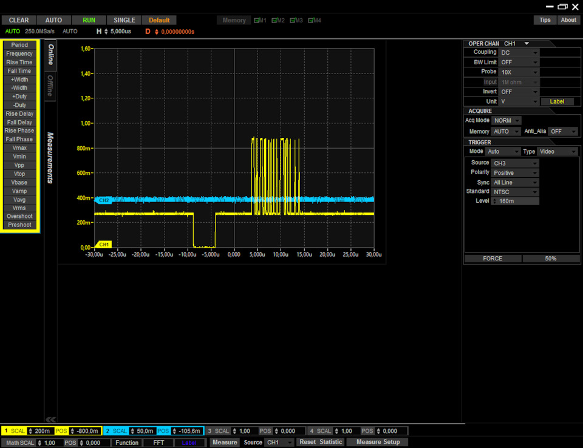Open the trigger Type Video dropdown
Image resolution: width=583 pixels, height=448 pixels.
point(557,152)
